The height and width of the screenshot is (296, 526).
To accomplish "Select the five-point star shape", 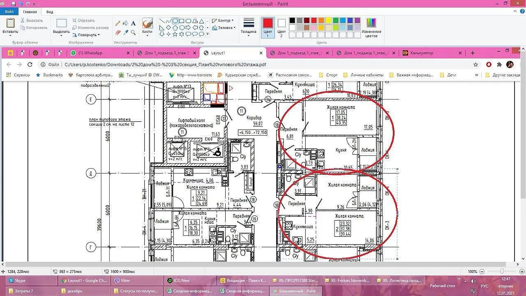I will (x=175, y=34).
